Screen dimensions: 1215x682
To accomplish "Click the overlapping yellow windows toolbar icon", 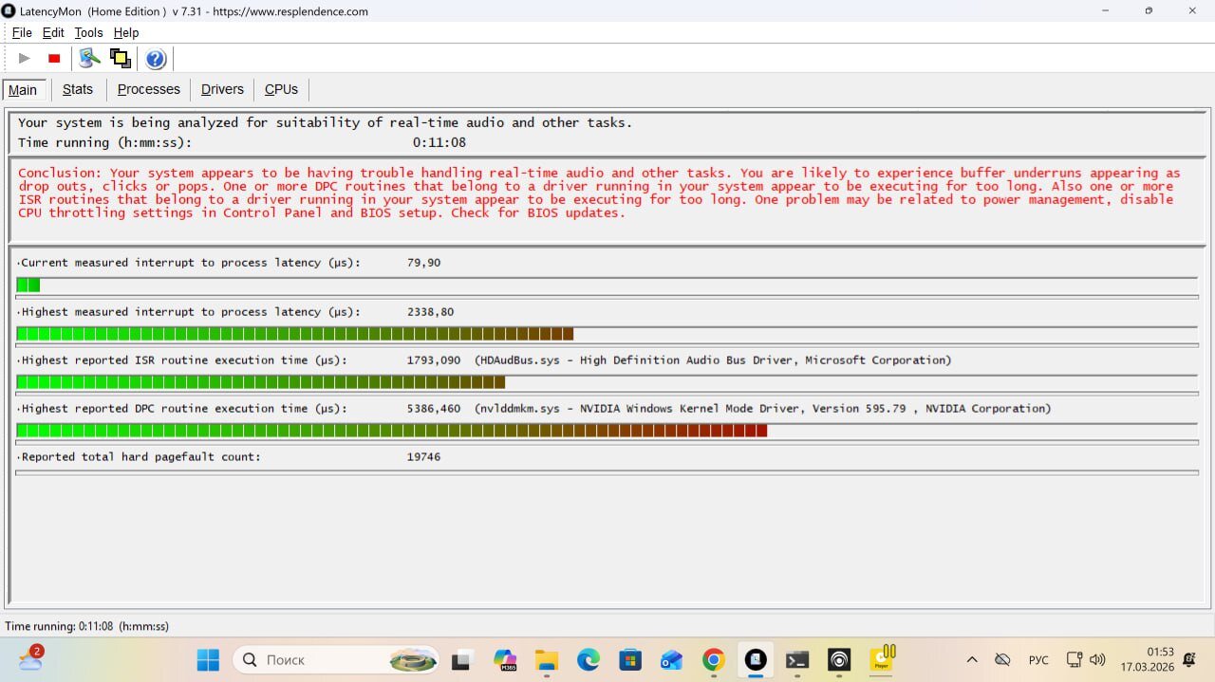I will point(121,59).
